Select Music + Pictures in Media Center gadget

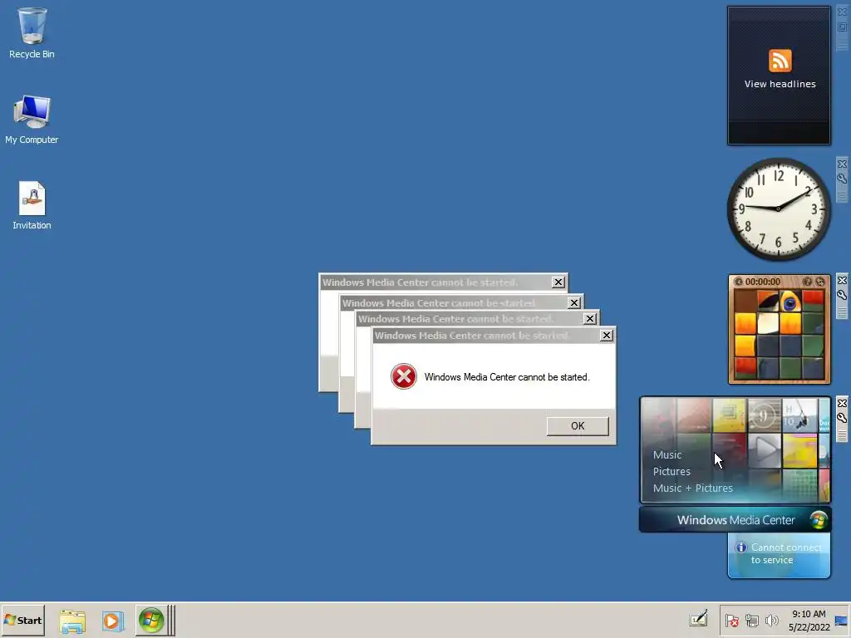pos(692,488)
